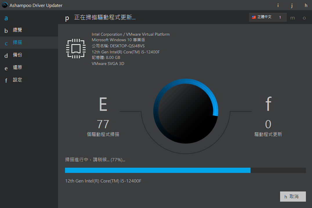Click the large "E" glyph above 77

[103, 104]
